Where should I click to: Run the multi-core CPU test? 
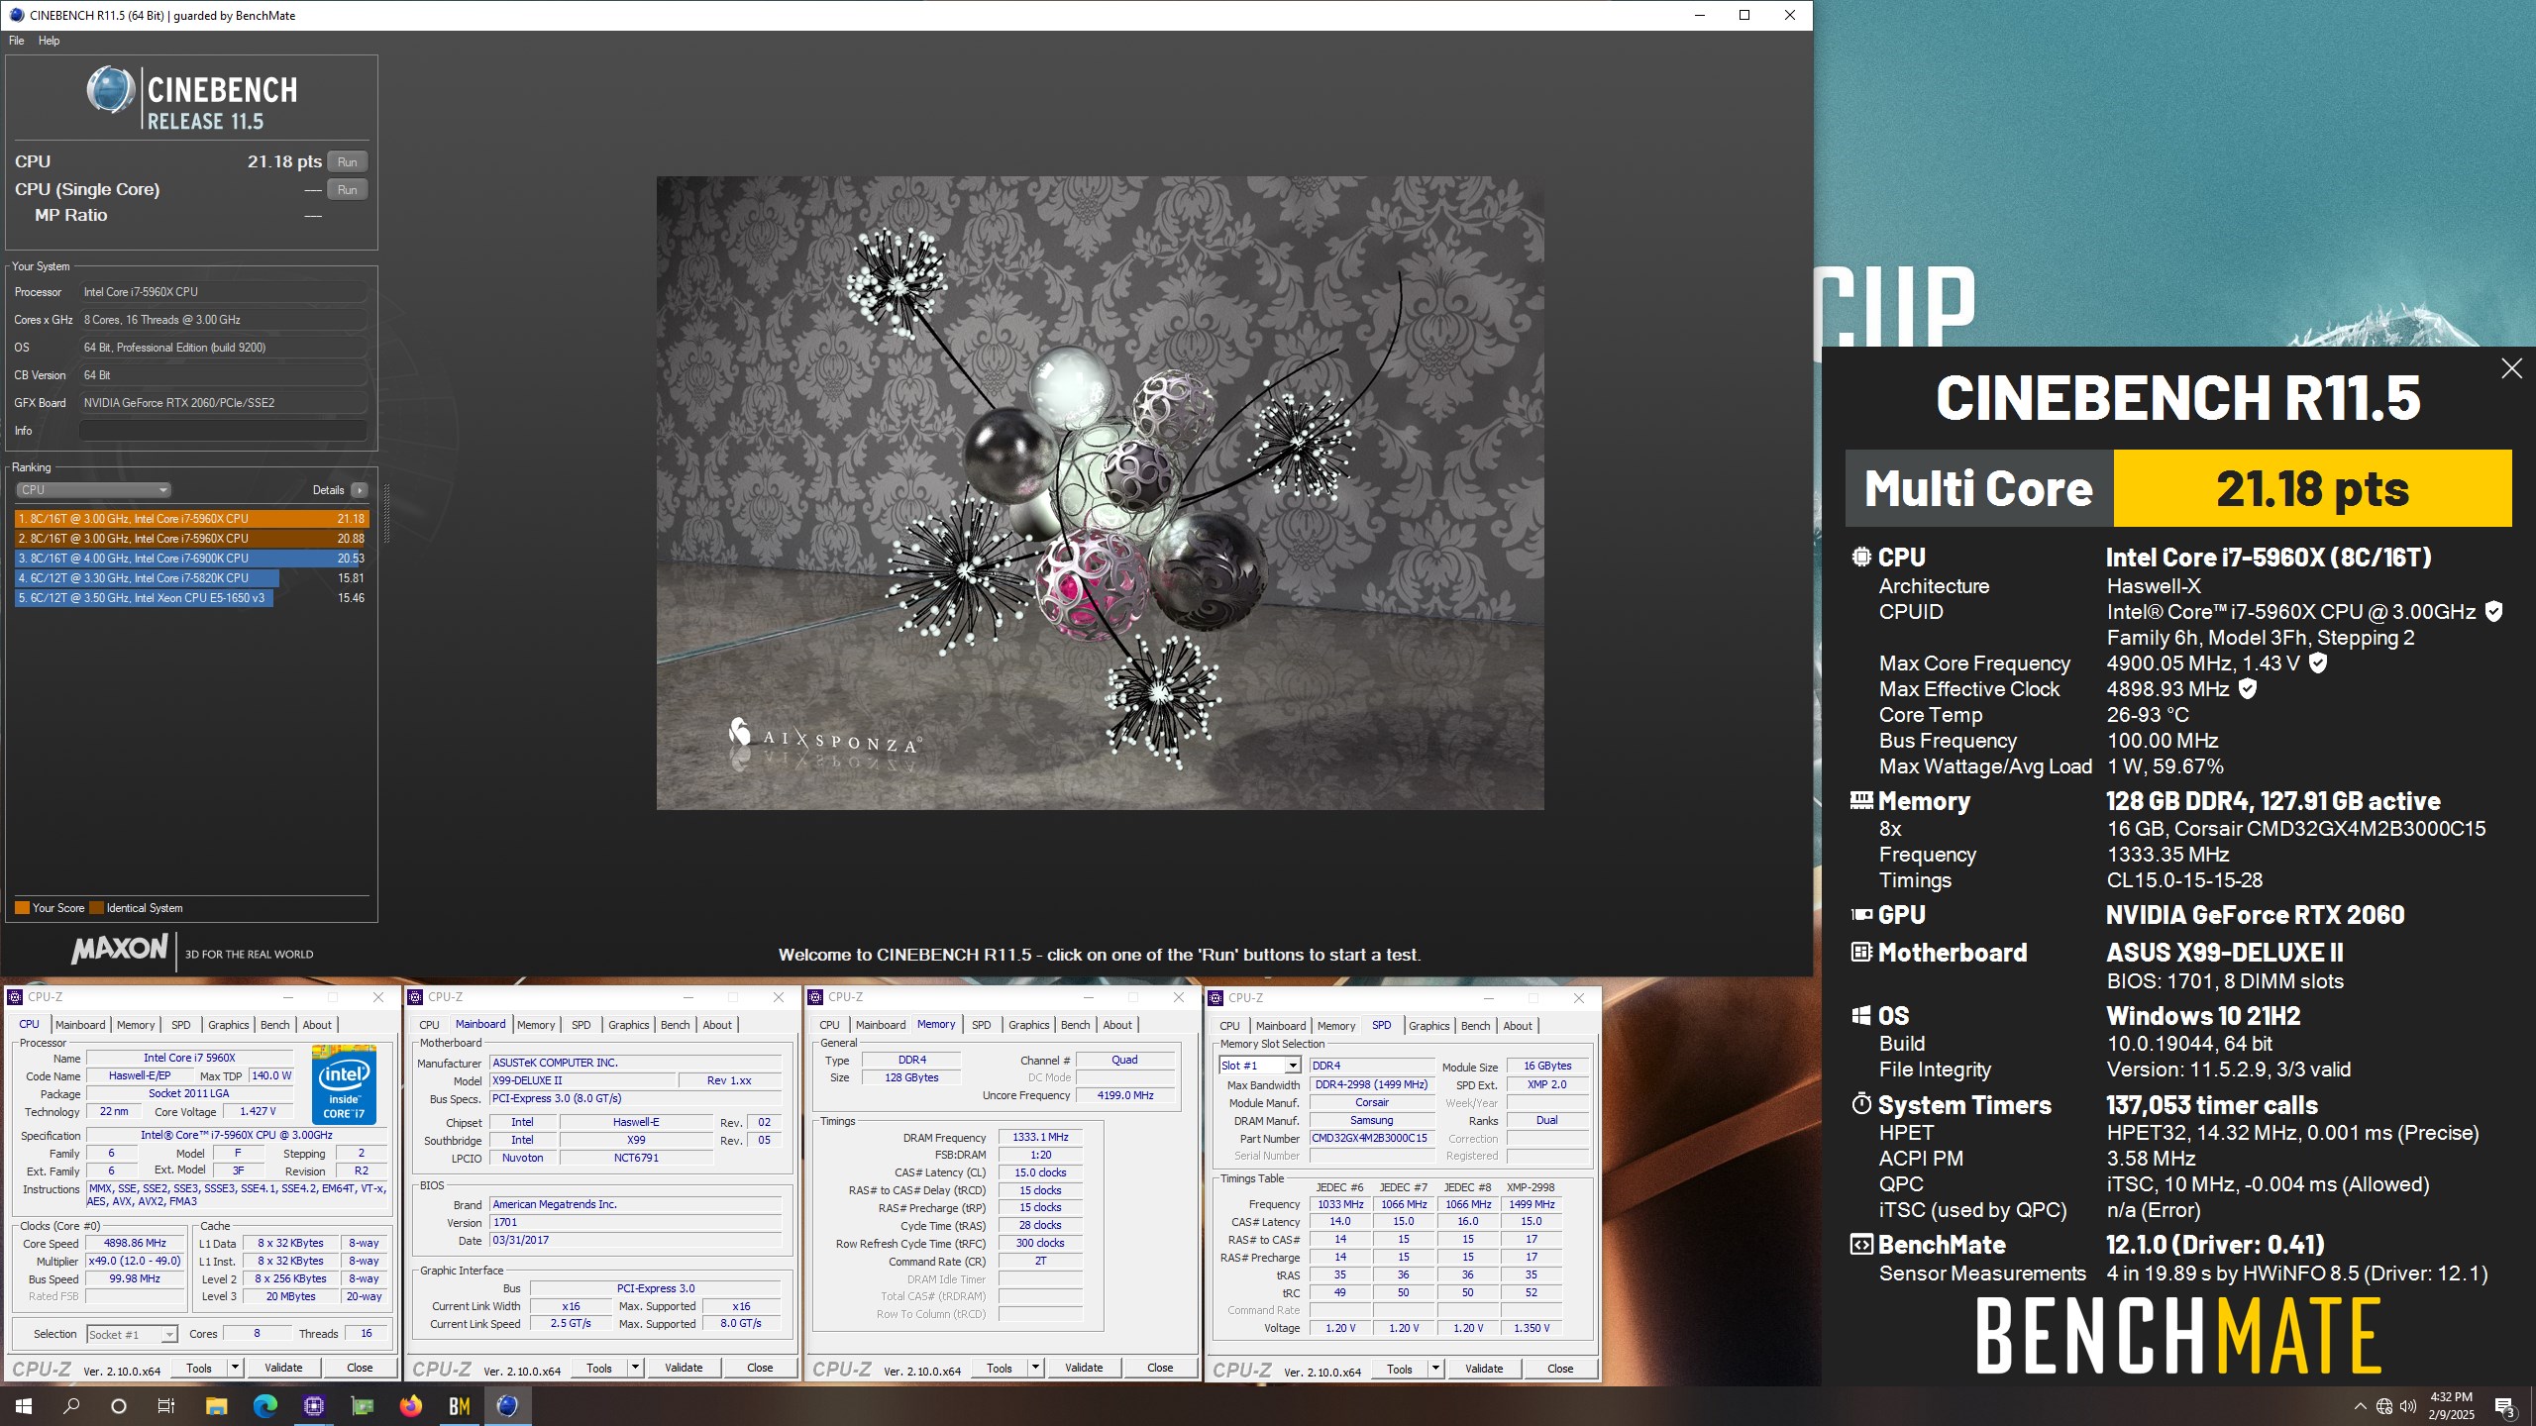click(x=347, y=161)
